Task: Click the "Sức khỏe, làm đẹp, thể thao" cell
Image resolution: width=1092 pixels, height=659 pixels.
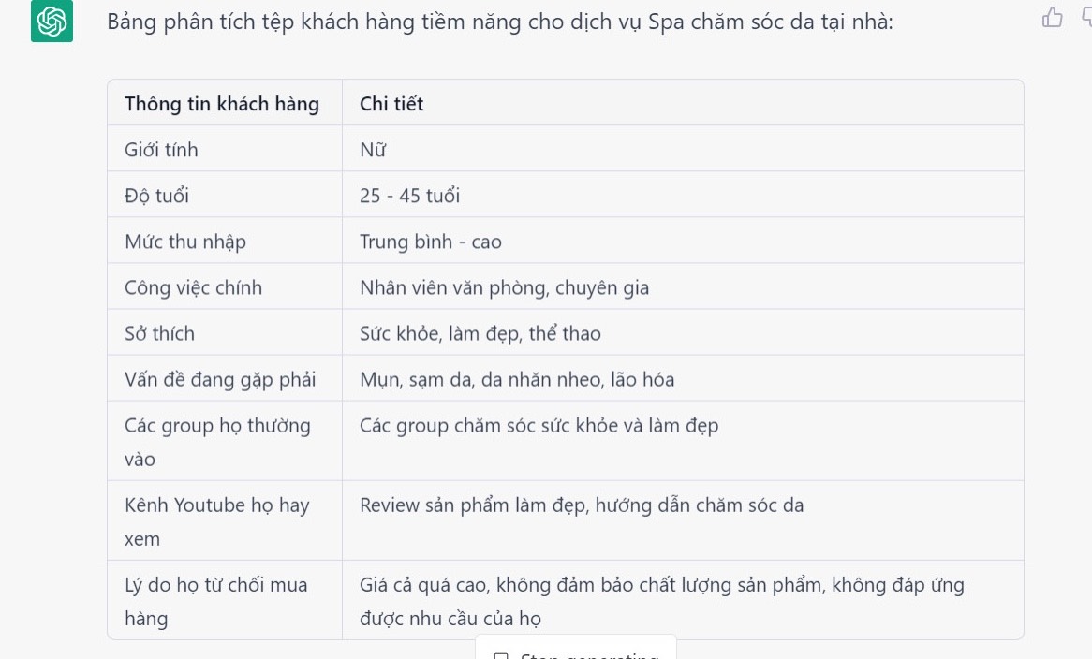Action: click(x=480, y=333)
